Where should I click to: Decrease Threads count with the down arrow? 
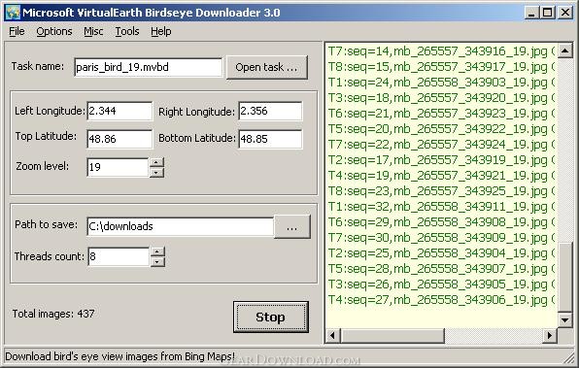click(157, 262)
